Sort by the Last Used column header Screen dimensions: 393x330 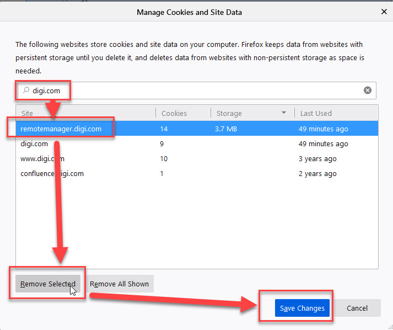click(x=336, y=113)
